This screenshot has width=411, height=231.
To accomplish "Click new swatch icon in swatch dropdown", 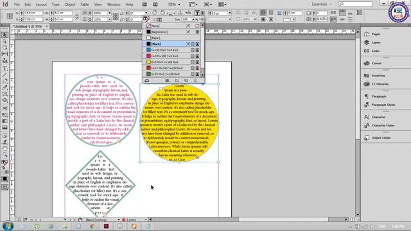I will [x=186, y=81].
